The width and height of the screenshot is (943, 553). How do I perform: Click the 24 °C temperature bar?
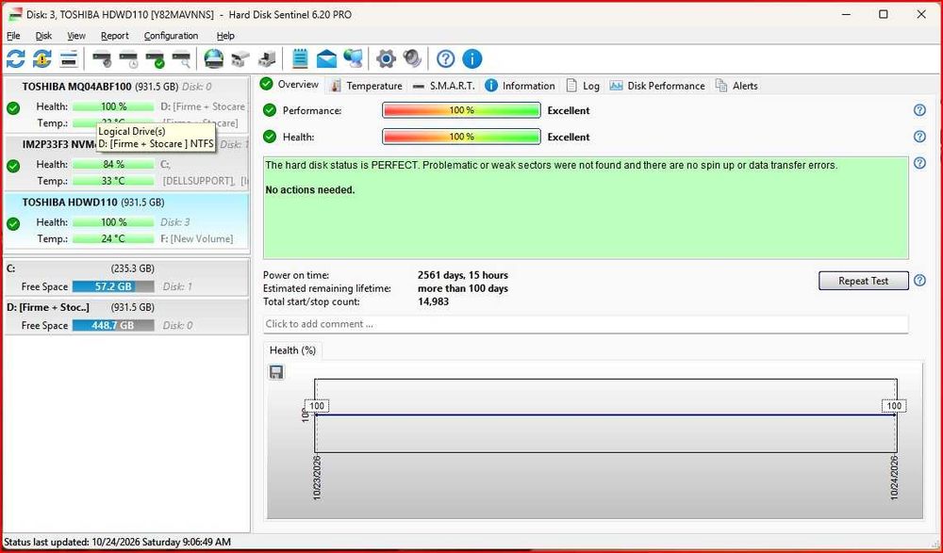(x=113, y=238)
